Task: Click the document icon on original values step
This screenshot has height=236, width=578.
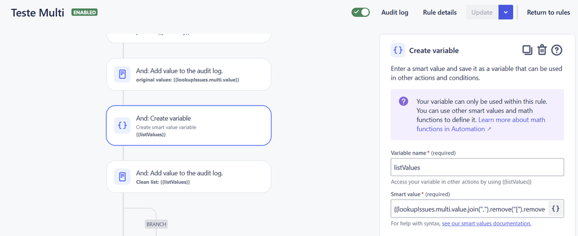Action: (x=122, y=74)
